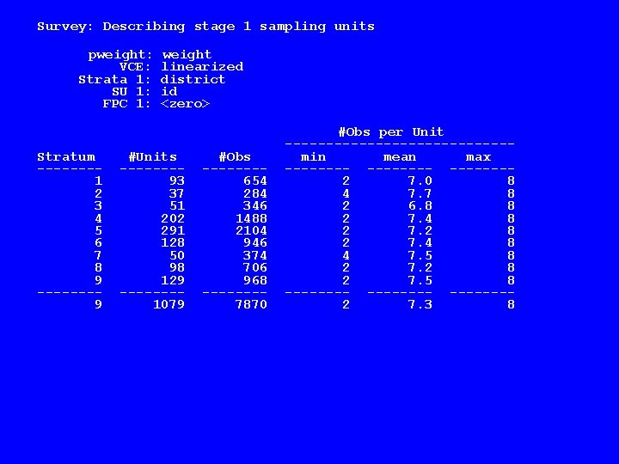Click the units value 291
This screenshot has height=464, width=619.
(173, 230)
